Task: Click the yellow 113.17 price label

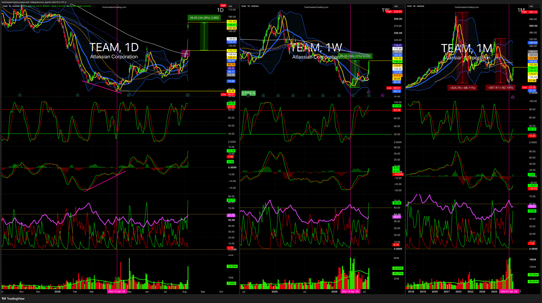Action: click(x=232, y=51)
